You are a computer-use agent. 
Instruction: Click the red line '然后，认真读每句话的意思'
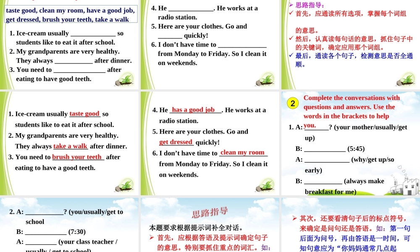[354, 39]
